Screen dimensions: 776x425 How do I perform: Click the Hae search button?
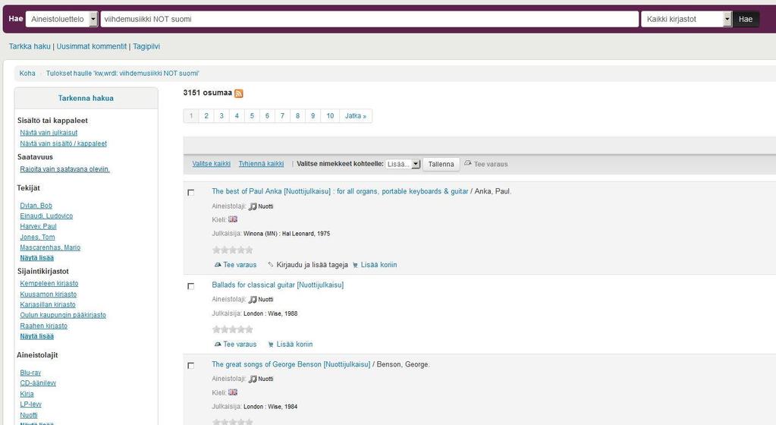pos(746,19)
